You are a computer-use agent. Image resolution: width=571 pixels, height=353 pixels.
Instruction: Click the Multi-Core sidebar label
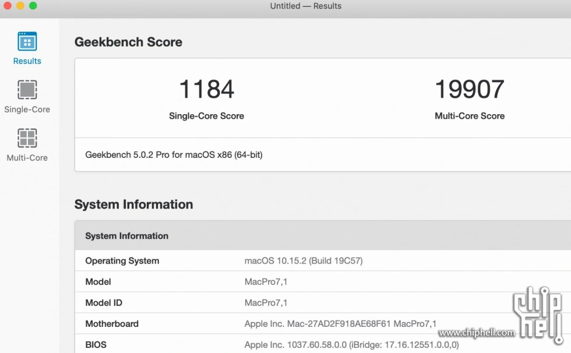pos(27,158)
